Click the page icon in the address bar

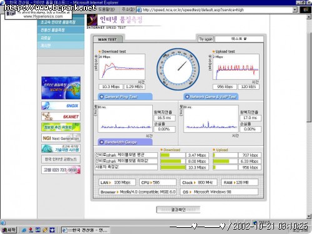139,10
